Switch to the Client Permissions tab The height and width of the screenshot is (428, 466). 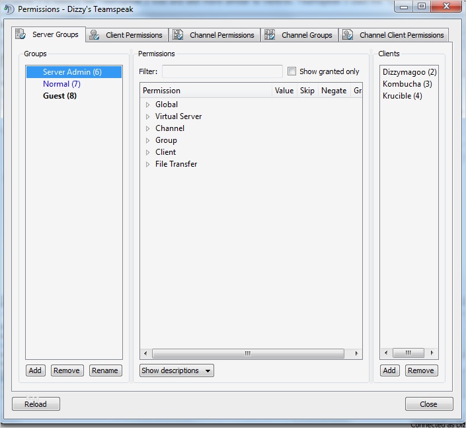point(127,35)
